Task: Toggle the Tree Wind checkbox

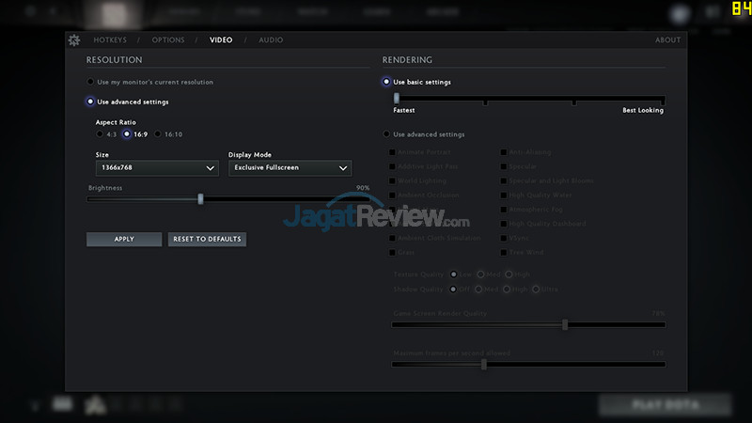Action: 504,252
